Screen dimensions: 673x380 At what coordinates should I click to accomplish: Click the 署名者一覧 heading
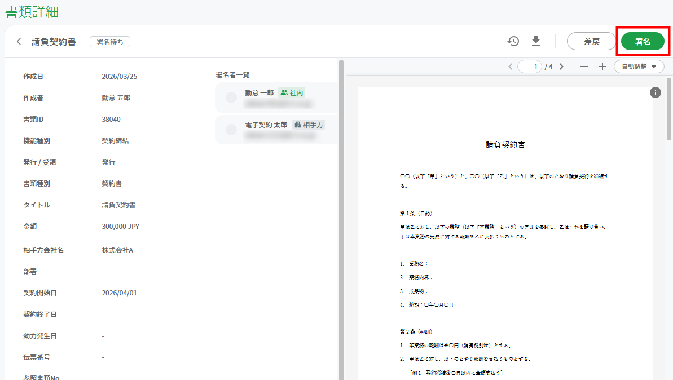[232, 74]
